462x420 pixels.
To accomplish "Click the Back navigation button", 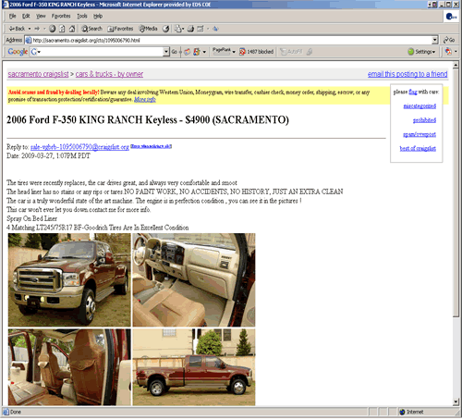I will click(x=17, y=29).
